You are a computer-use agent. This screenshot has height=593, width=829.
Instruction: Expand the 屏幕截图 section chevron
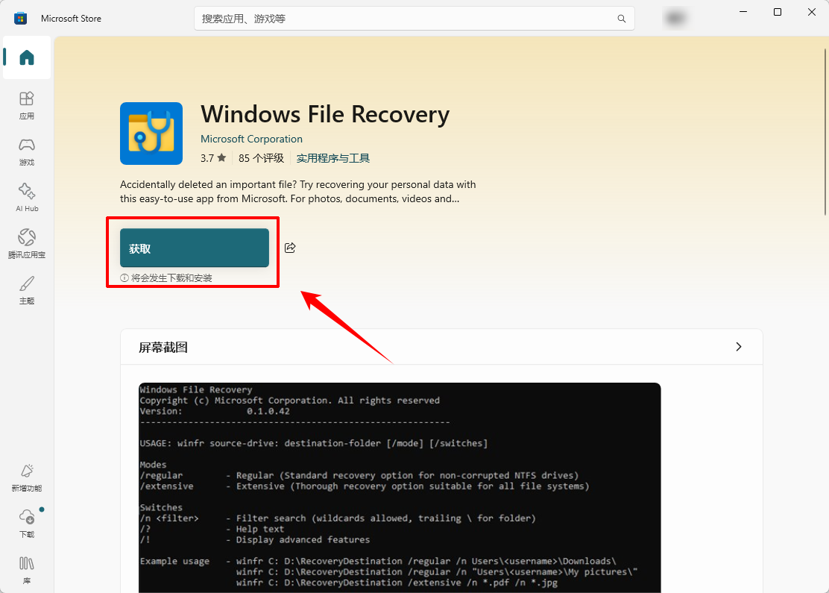[739, 347]
